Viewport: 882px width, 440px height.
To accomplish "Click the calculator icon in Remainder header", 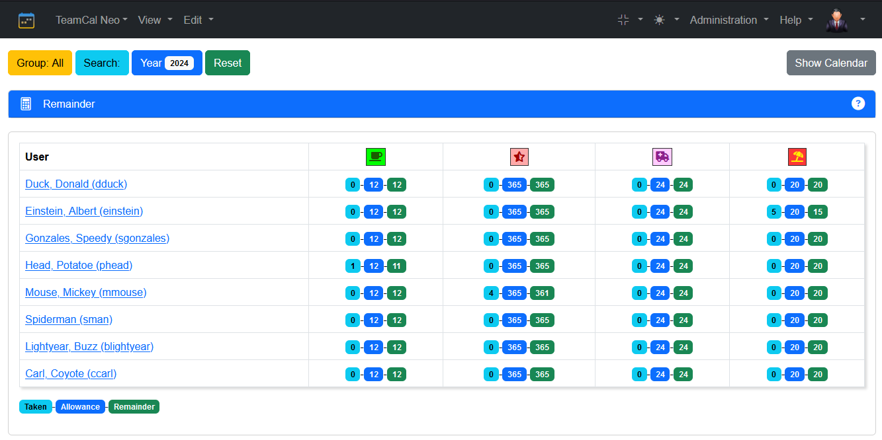I will coord(26,104).
